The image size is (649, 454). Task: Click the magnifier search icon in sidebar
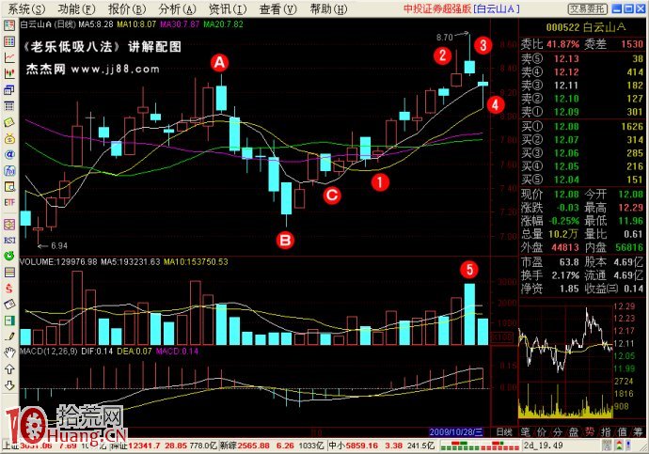click(x=9, y=186)
